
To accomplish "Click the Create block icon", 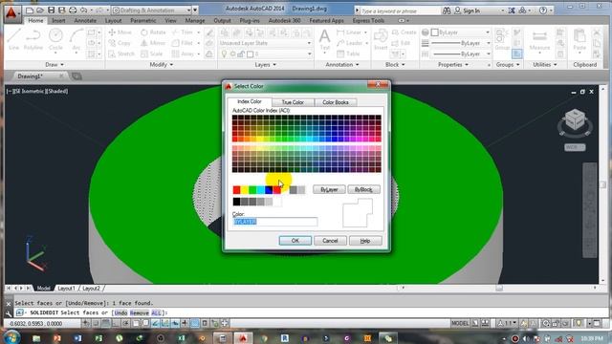I will point(404,32).
